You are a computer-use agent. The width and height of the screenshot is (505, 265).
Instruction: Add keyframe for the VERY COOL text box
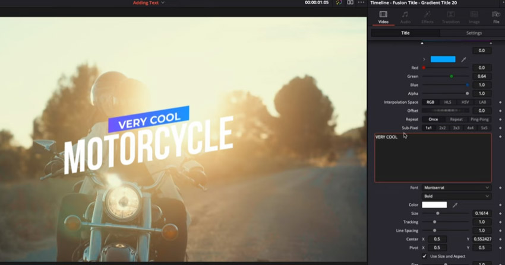pos(500,136)
